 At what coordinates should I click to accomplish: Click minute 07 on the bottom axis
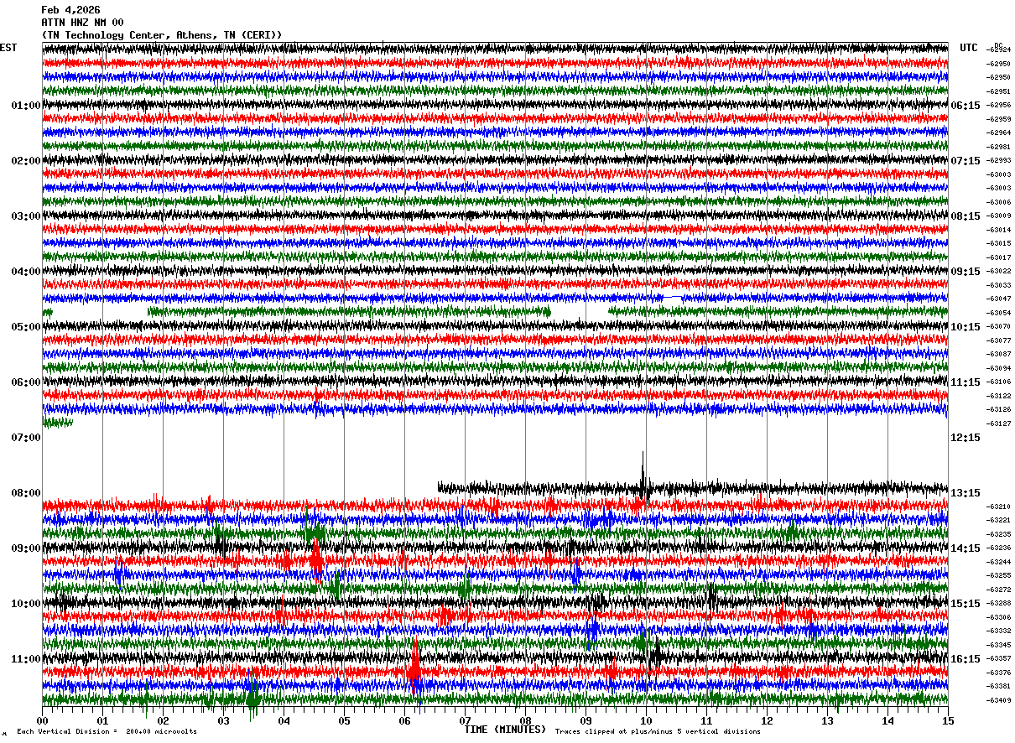click(x=465, y=720)
